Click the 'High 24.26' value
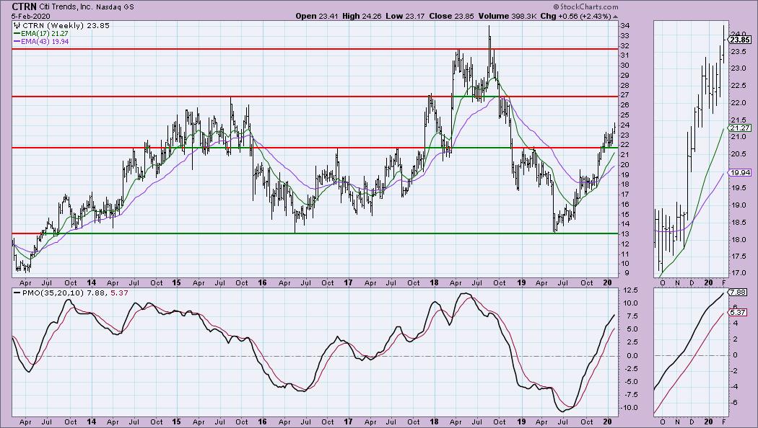 click(x=362, y=16)
